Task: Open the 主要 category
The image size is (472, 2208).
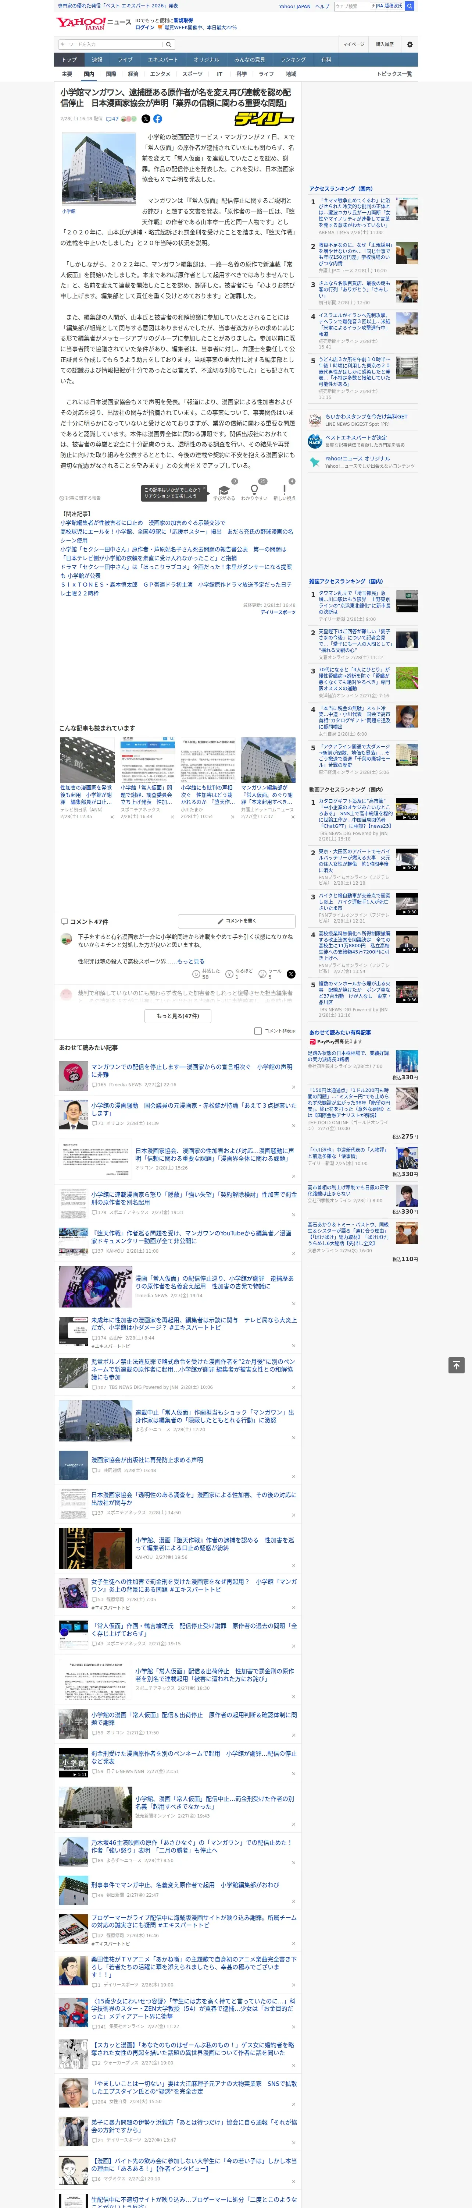Action: [x=67, y=74]
